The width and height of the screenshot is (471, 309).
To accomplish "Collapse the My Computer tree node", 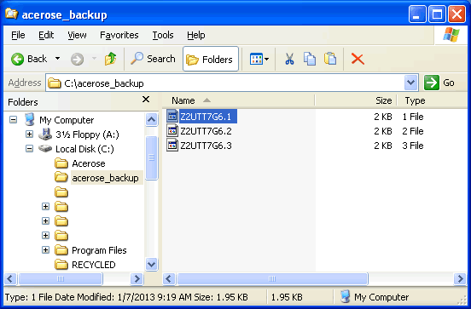I will pos(13,120).
